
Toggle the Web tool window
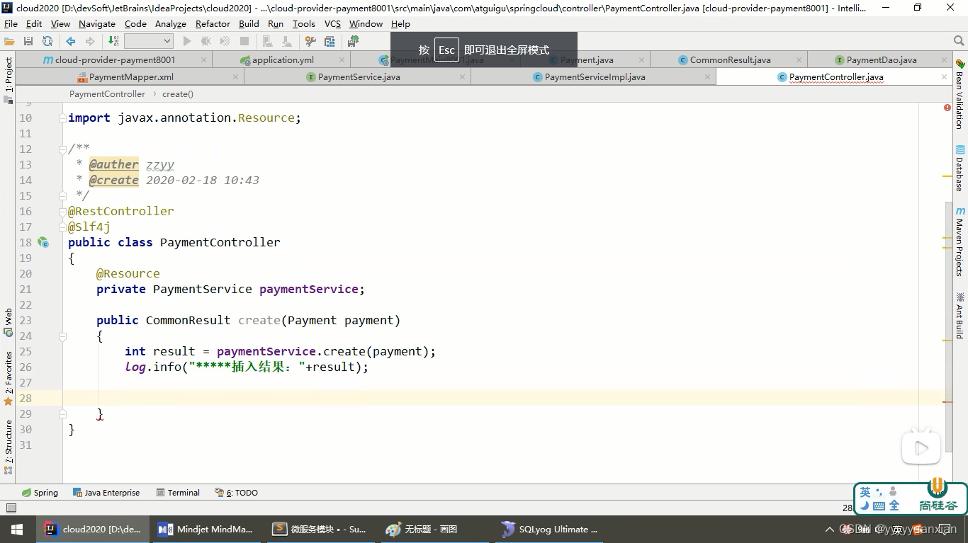[x=9, y=322]
